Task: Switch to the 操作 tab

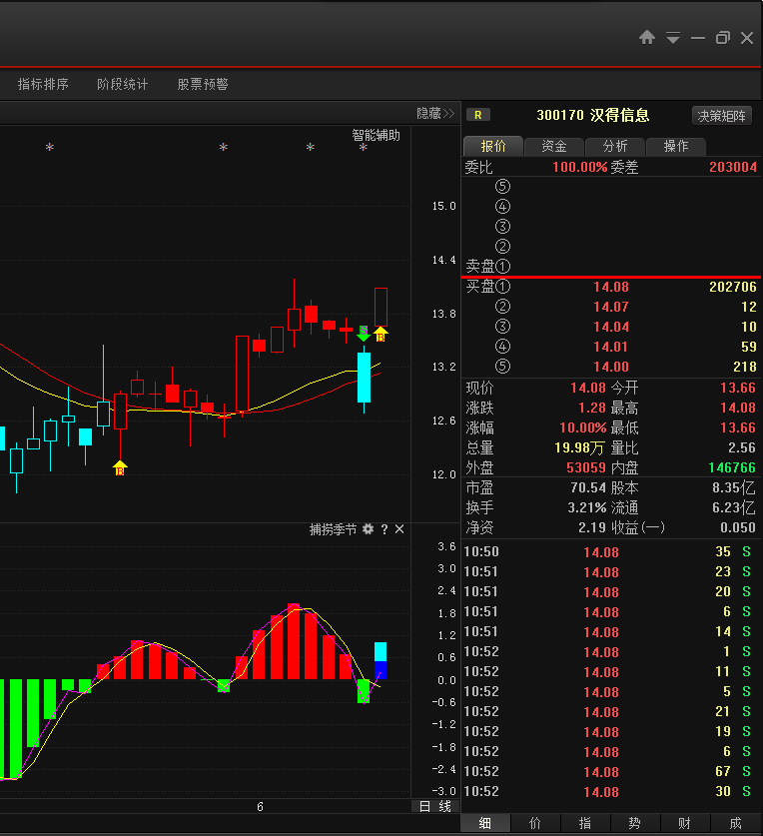Action: [x=675, y=147]
